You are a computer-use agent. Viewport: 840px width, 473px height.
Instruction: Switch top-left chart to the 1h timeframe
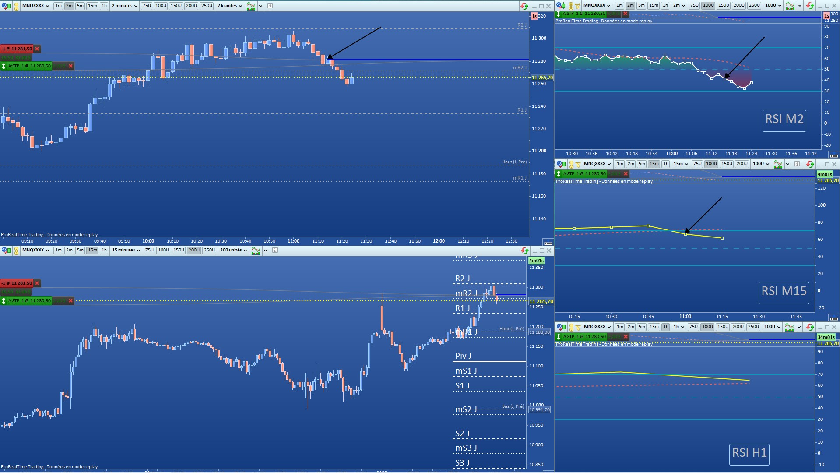pos(104,6)
